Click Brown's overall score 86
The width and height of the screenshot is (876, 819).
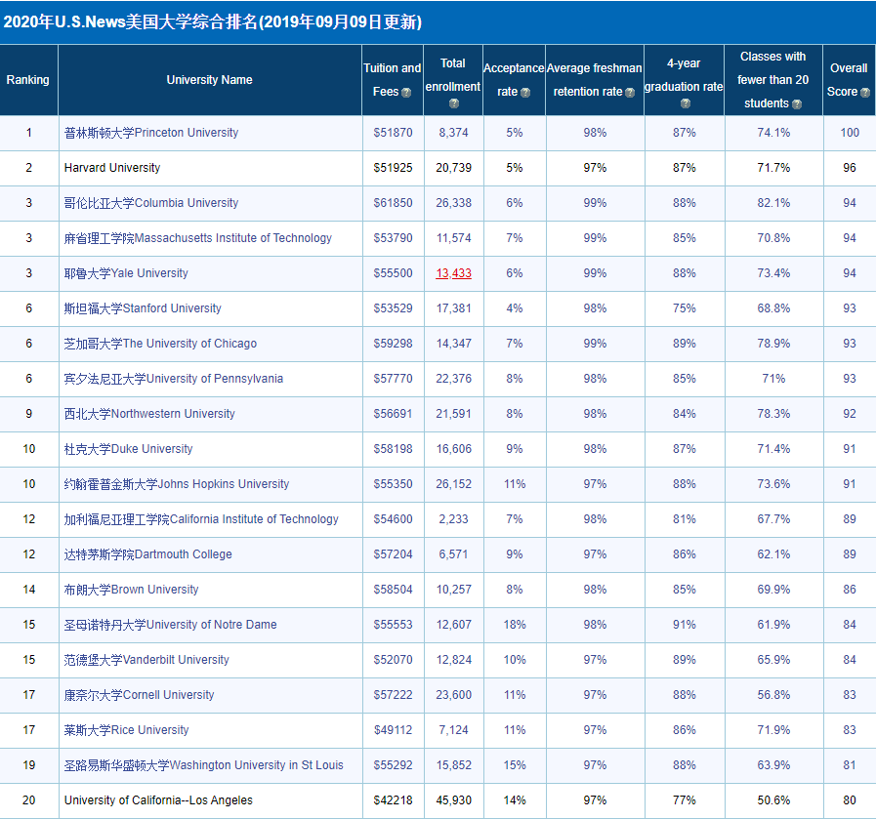[850, 590]
